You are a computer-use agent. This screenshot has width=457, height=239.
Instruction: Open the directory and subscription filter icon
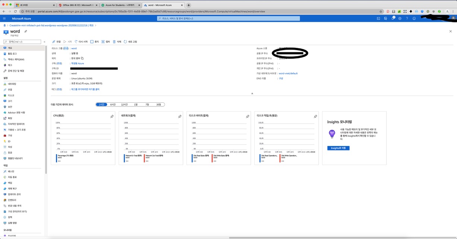pos(385,18)
